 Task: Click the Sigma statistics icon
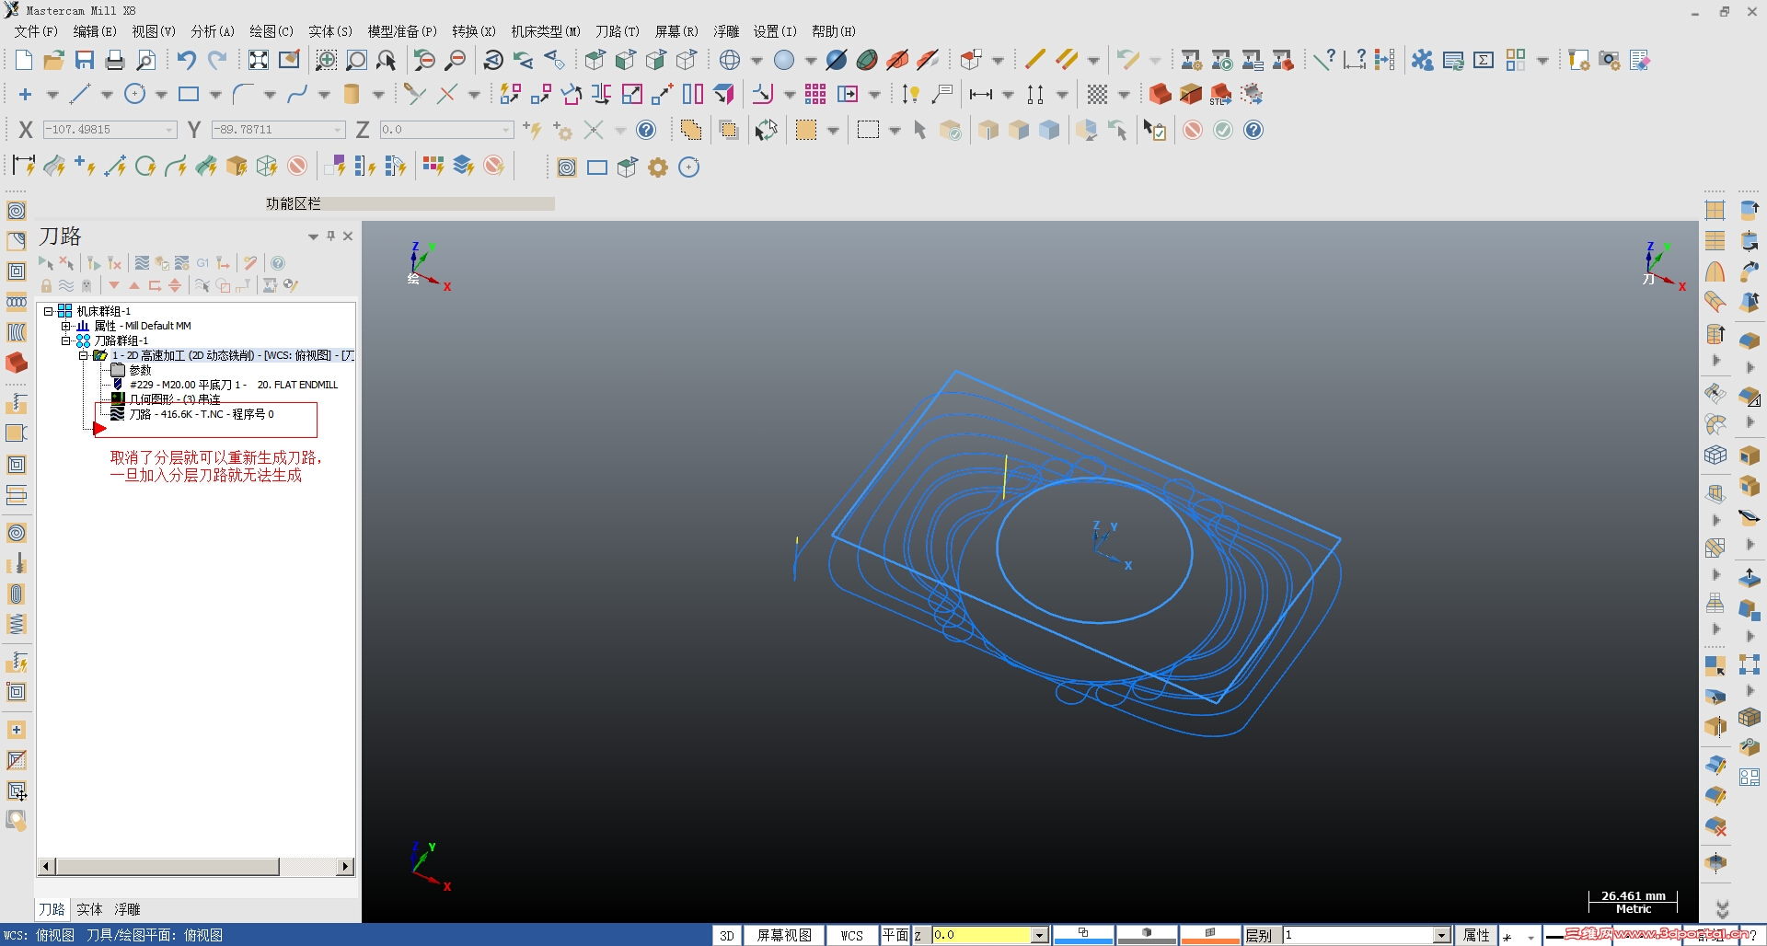[1484, 61]
